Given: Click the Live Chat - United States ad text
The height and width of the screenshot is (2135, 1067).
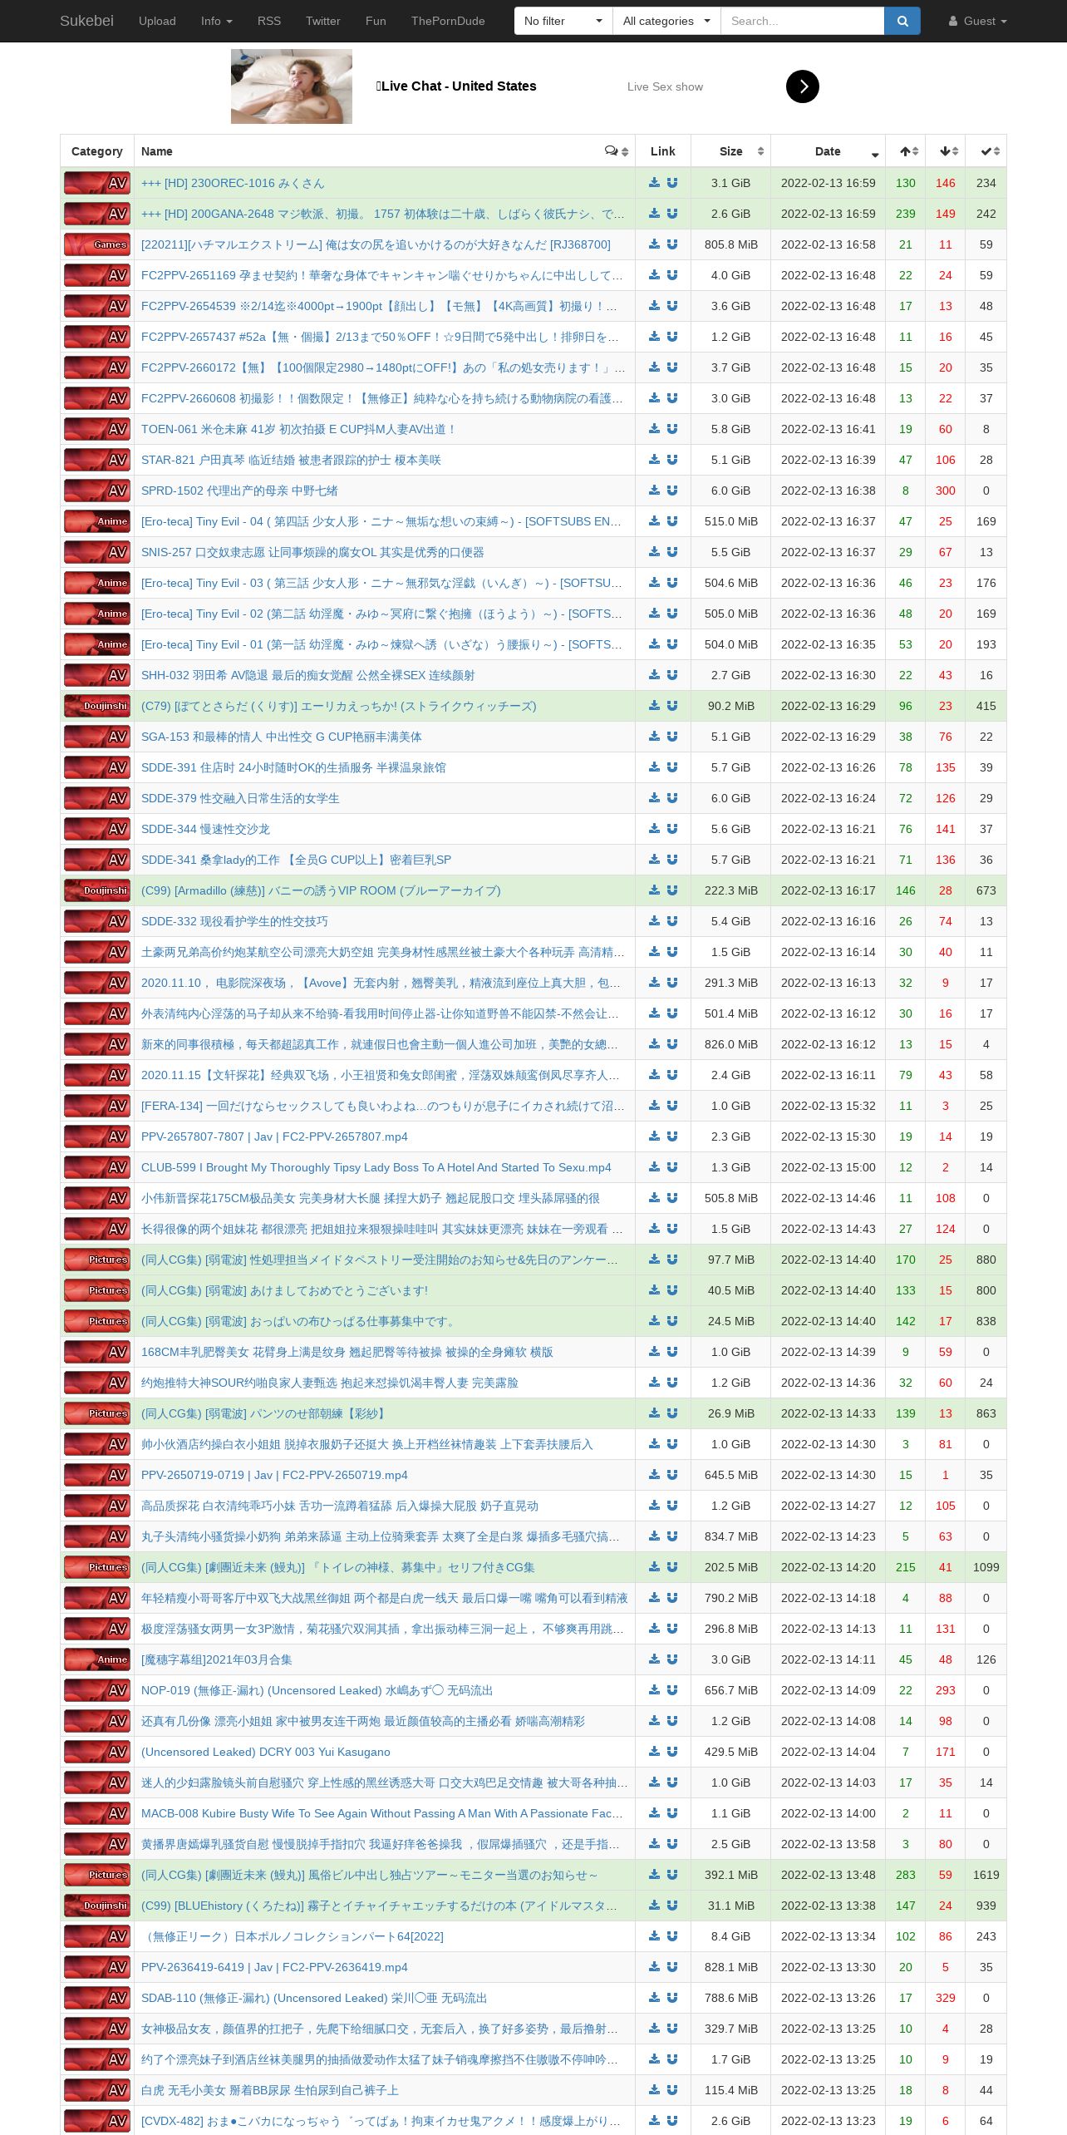Looking at the screenshot, I should click(x=456, y=86).
